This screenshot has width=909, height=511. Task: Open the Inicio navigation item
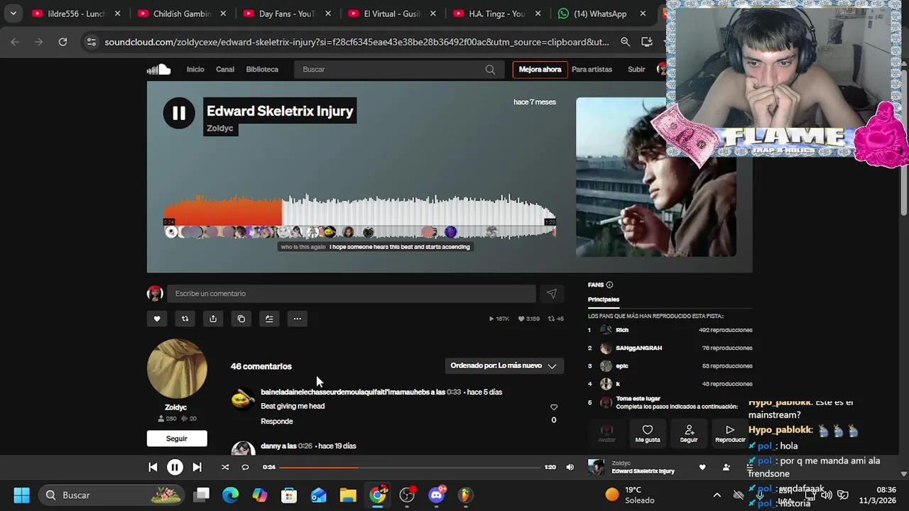pyautogui.click(x=195, y=70)
